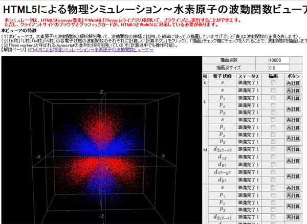Open the 解説ページ wave function viewer link
Screen dimensions: 307x224
tap(91, 50)
